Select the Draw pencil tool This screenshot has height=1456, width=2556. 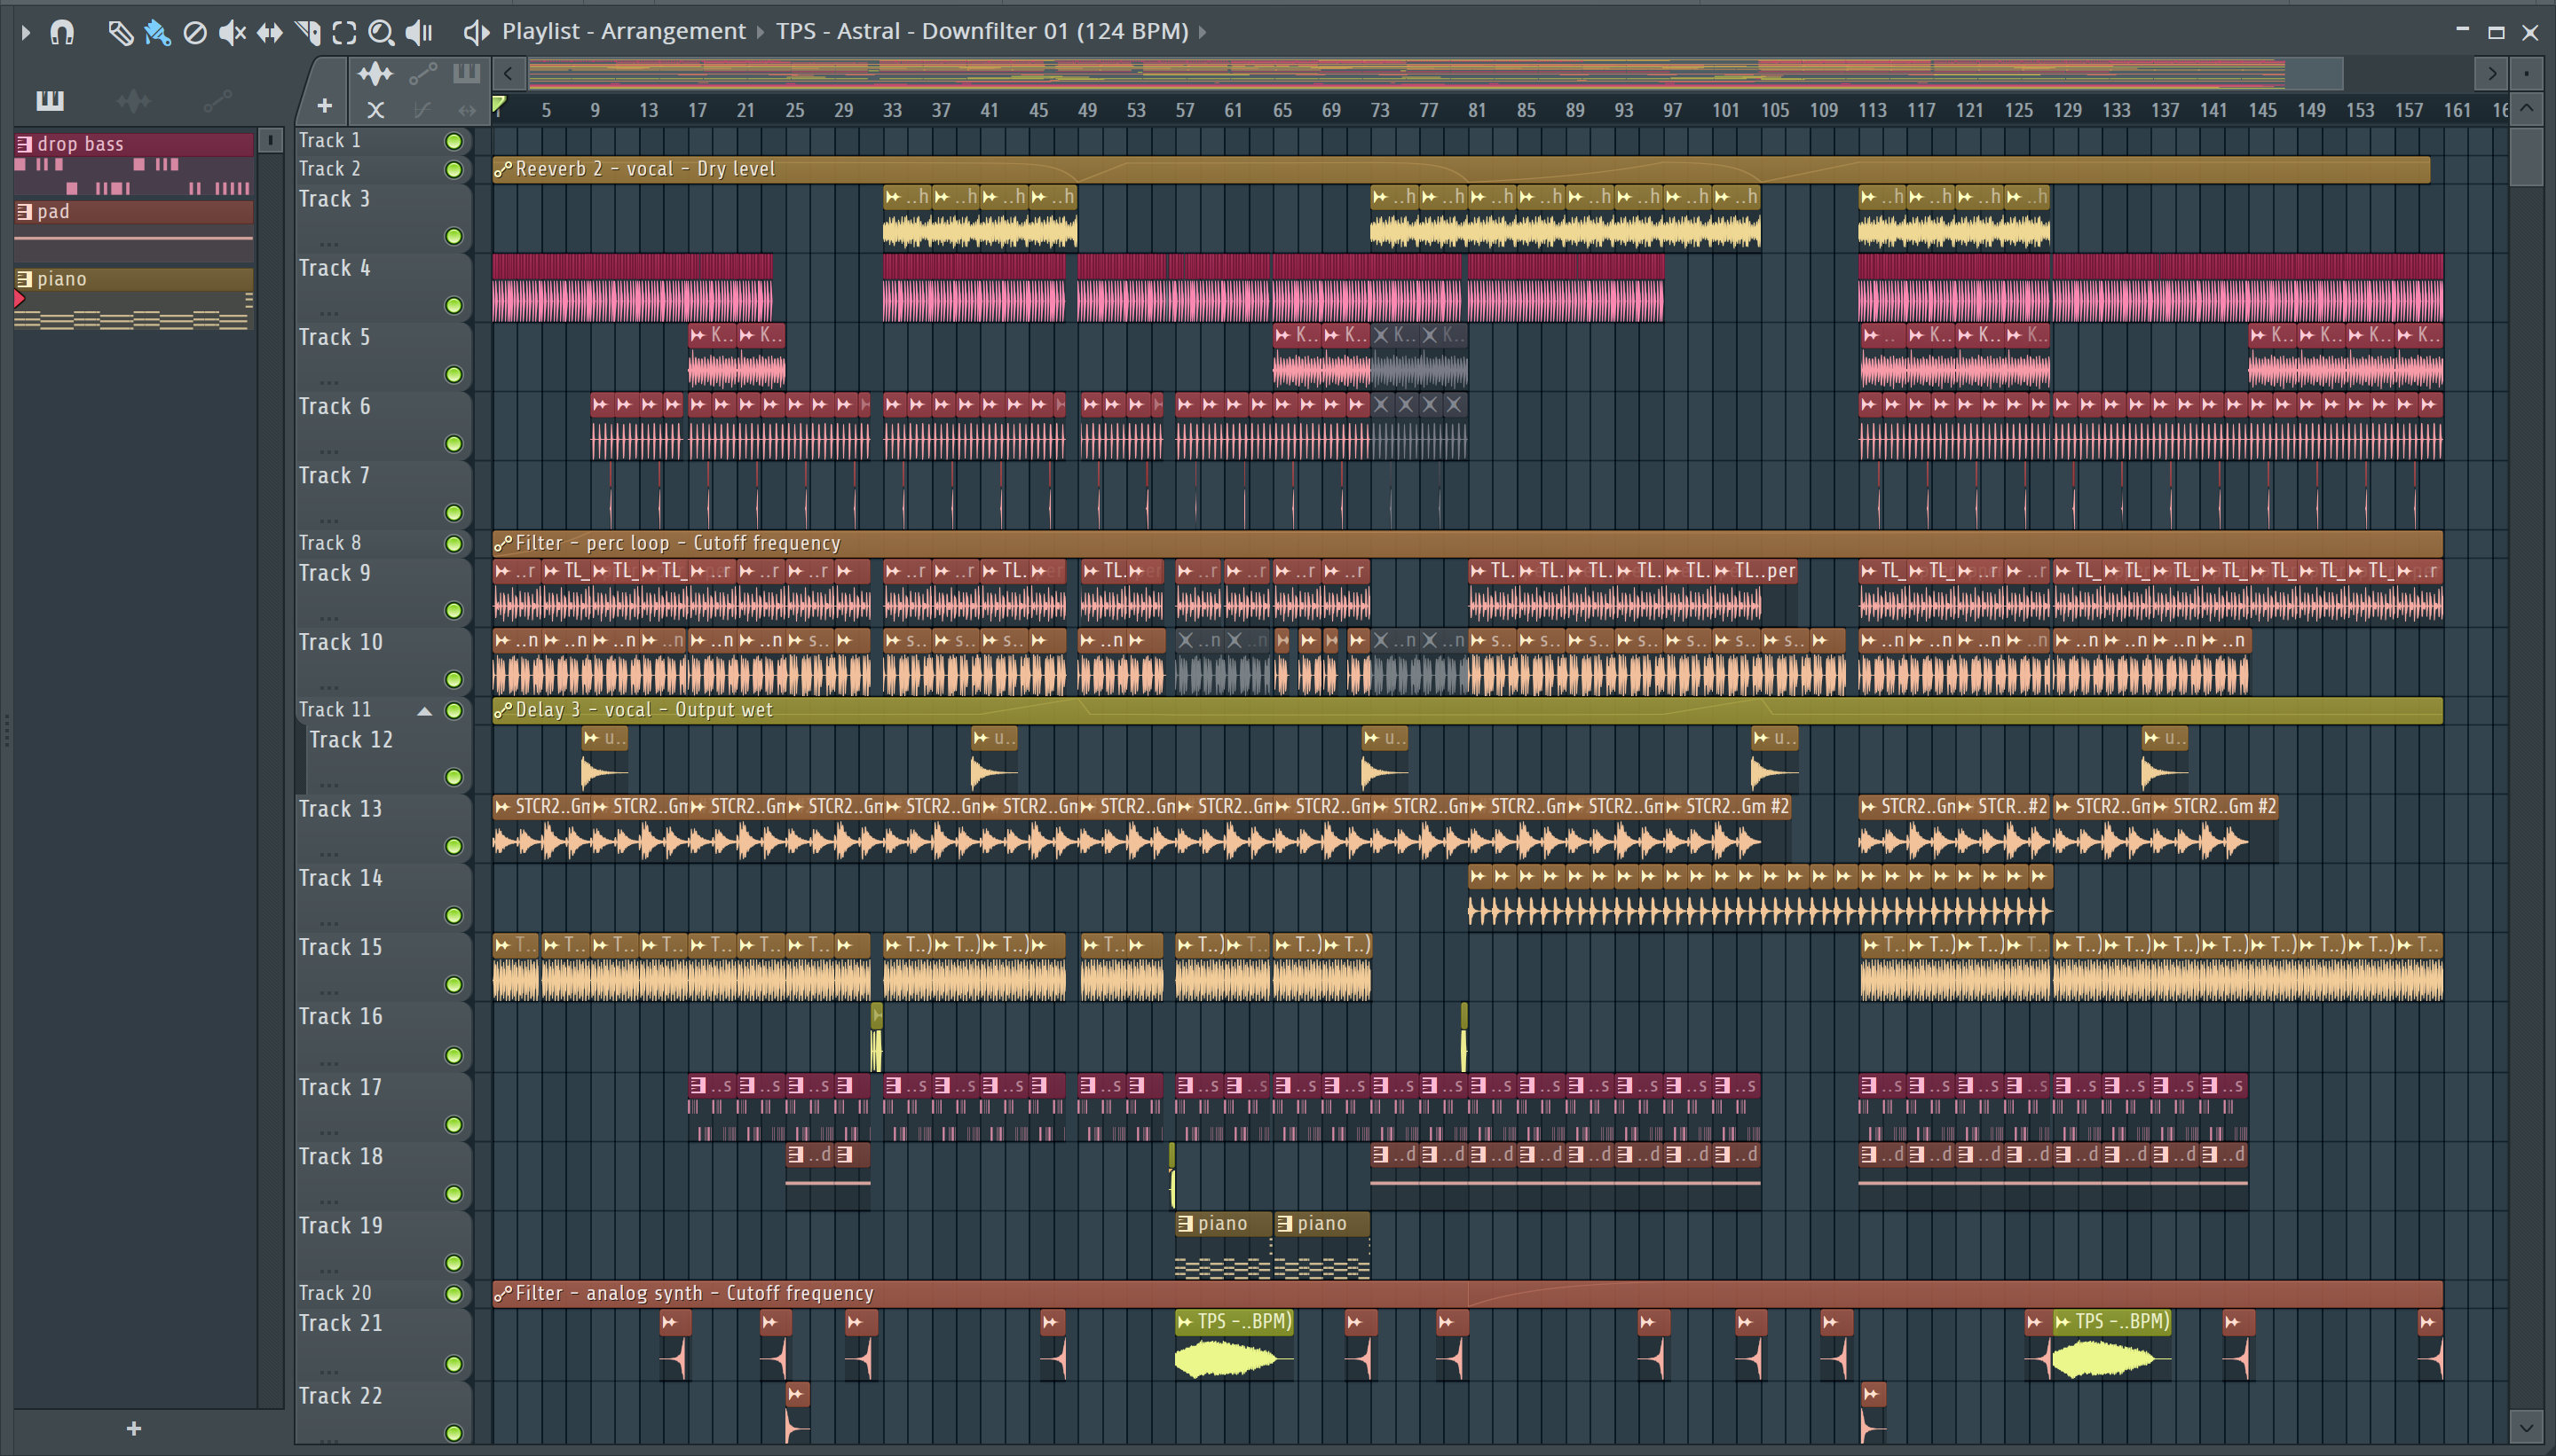click(x=120, y=33)
